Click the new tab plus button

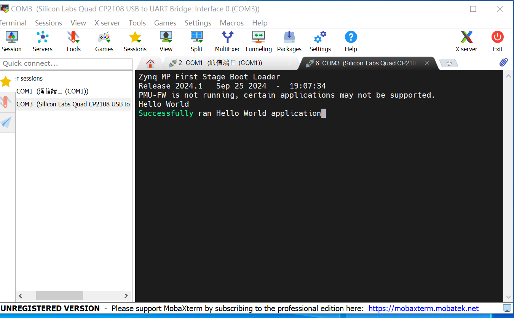(x=449, y=63)
